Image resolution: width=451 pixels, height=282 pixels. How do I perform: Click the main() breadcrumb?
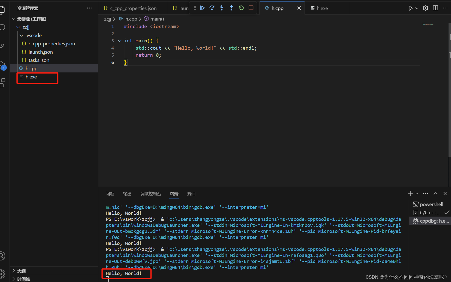[154, 19]
